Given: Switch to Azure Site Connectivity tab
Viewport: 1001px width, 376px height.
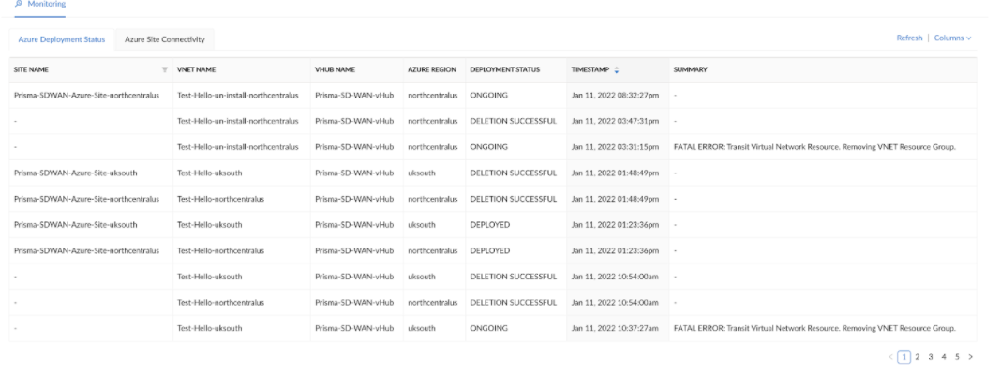Looking at the screenshot, I should [x=164, y=39].
